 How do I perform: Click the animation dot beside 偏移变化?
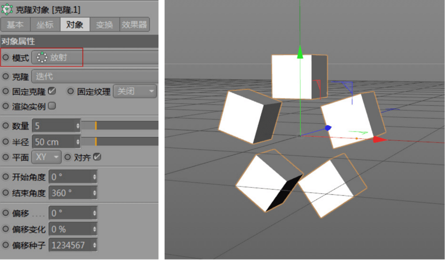tap(6, 229)
